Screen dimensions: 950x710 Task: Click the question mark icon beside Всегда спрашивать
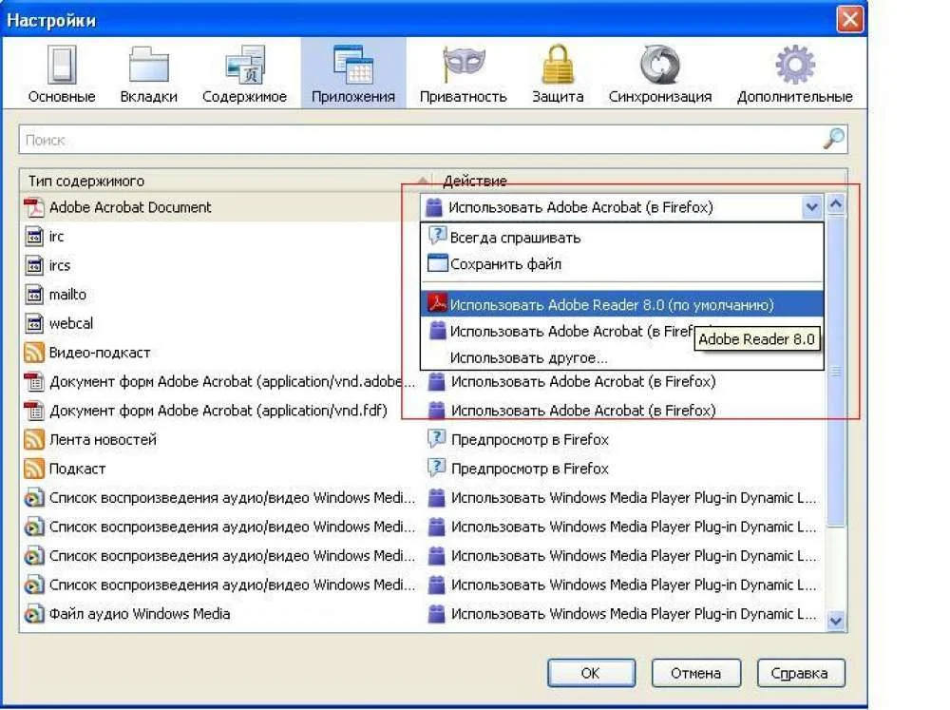[x=437, y=236]
